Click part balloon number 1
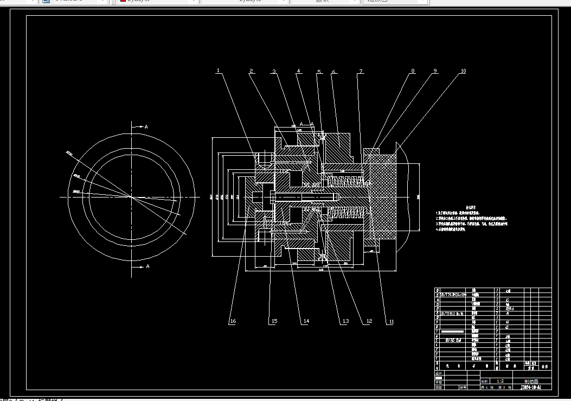Screen dimensions: 571x401 pos(218,71)
